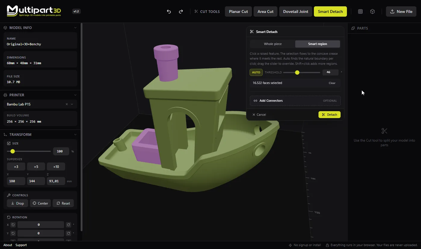The height and width of the screenshot is (249, 421).
Task: Choose the Dovetail Joint tool
Action: (x=296, y=12)
